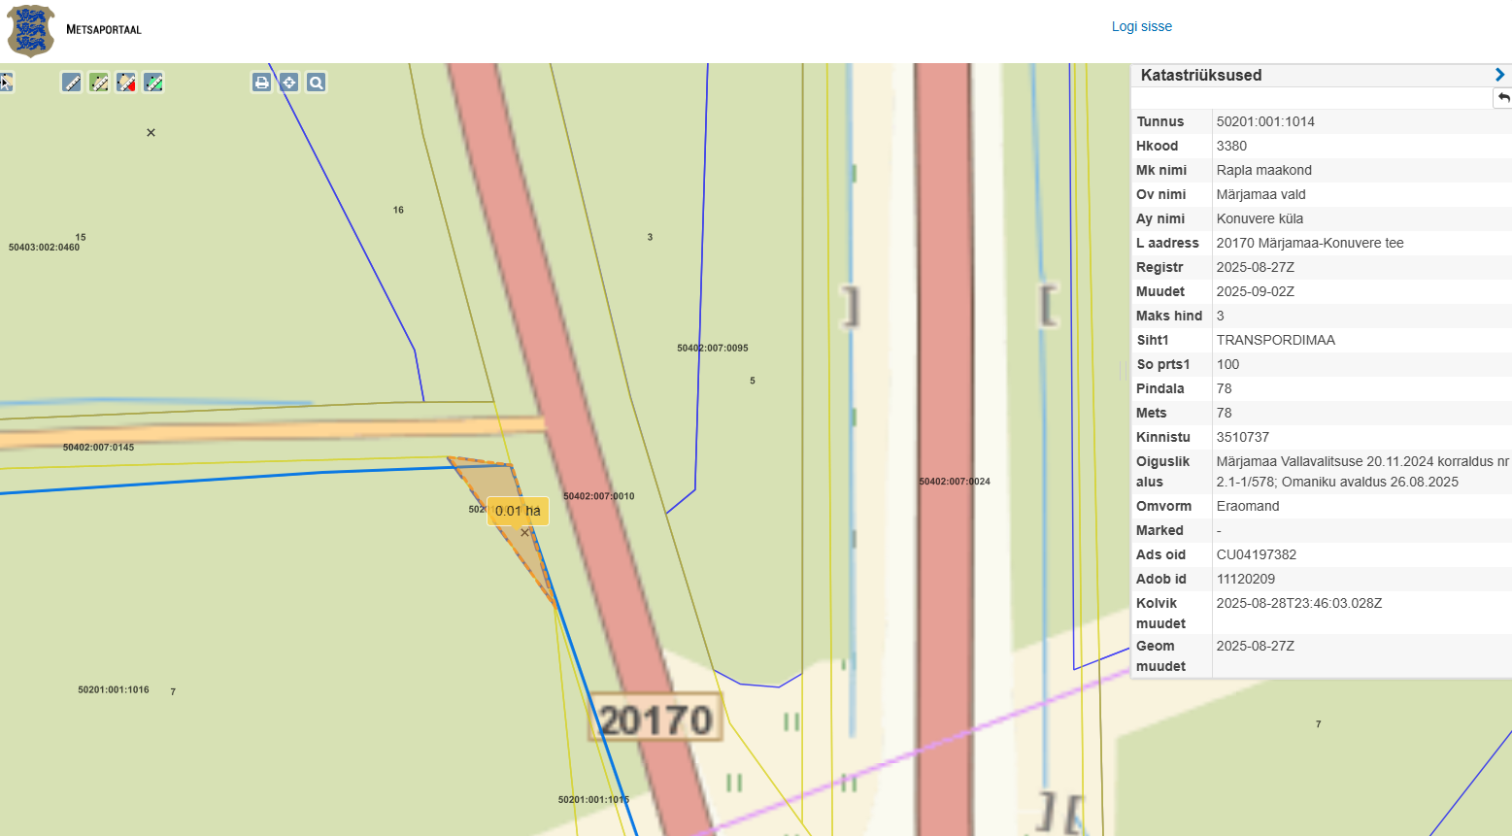The width and height of the screenshot is (1512, 836).
Task: Select the mint-green polygon measure tool
Action: click(153, 83)
